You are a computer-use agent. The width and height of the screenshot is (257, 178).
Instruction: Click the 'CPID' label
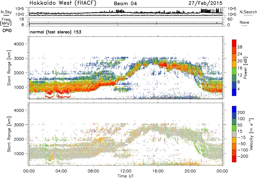click(7, 31)
